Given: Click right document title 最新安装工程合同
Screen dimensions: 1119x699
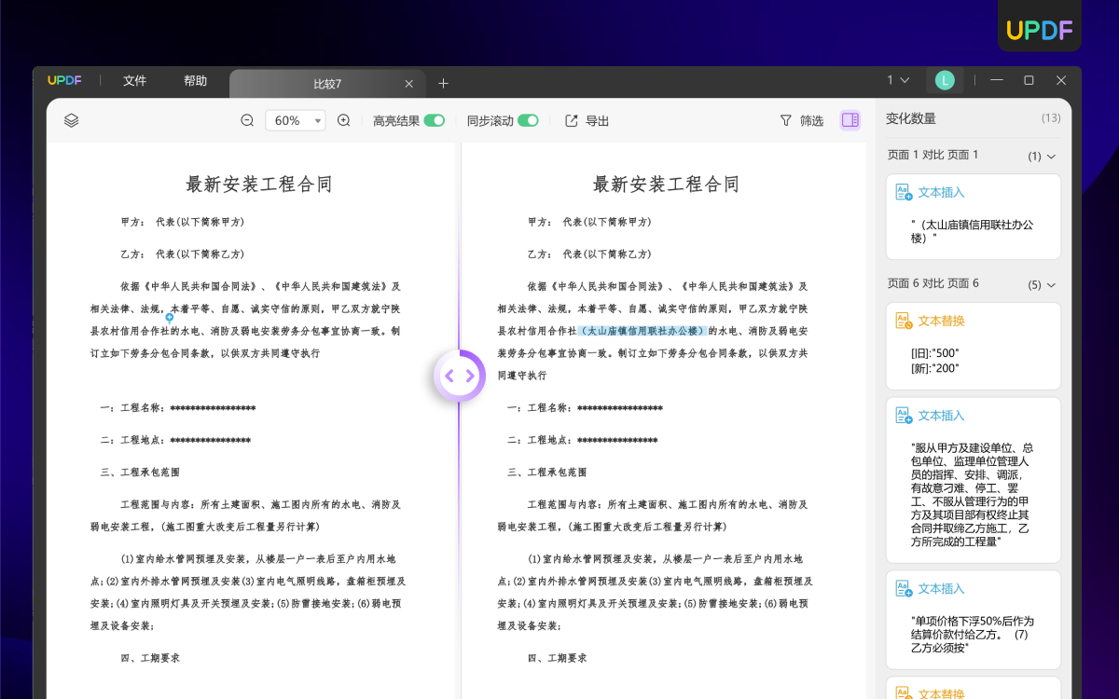Looking at the screenshot, I should [x=666, y=184].
